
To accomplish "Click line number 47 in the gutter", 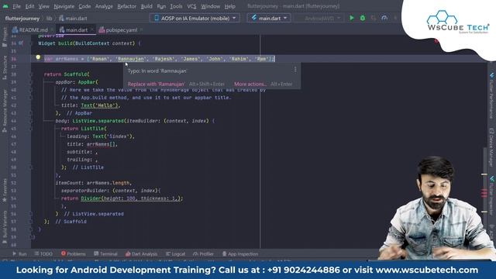I will [x=13, y=144].
